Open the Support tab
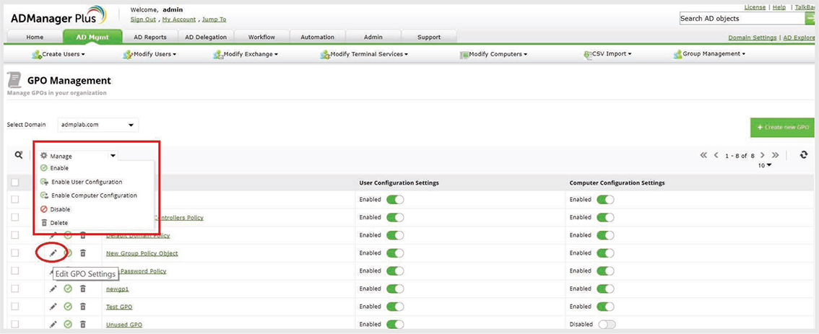The image size is (819, 334). (429, 37)
